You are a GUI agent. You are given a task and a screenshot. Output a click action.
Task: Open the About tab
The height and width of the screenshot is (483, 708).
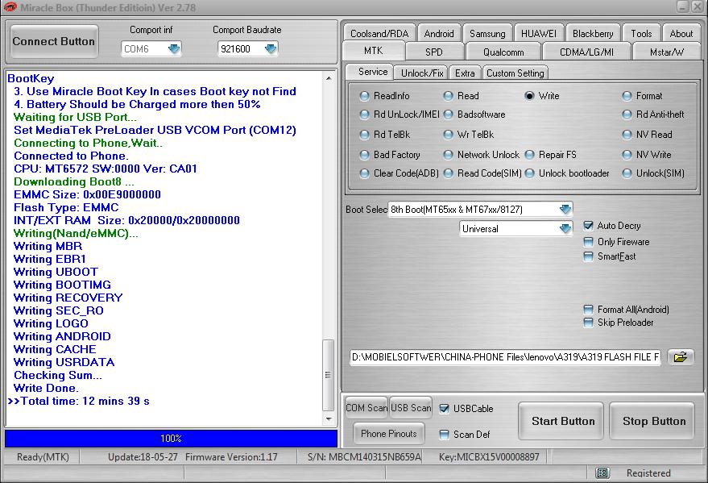point(681,33)
